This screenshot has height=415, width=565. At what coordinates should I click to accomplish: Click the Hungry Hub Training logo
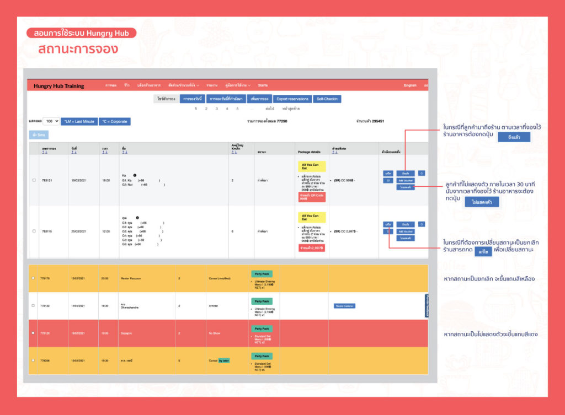pos(58,86)
